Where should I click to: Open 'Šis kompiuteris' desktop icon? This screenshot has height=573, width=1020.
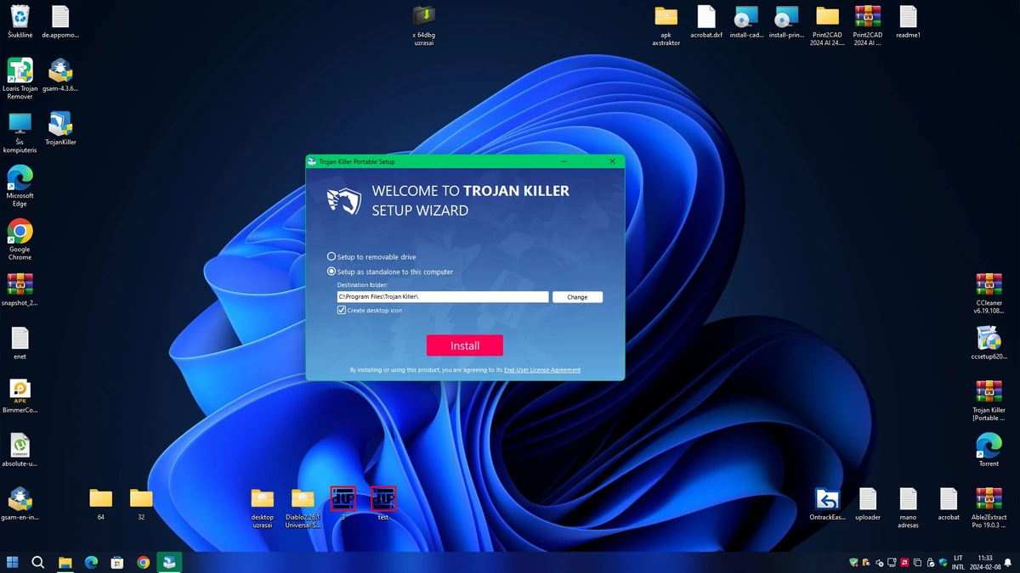coord(20,132)
